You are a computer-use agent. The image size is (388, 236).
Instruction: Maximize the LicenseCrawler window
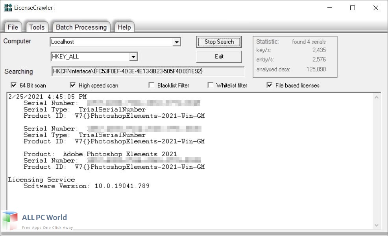click(x=353, y=8)
